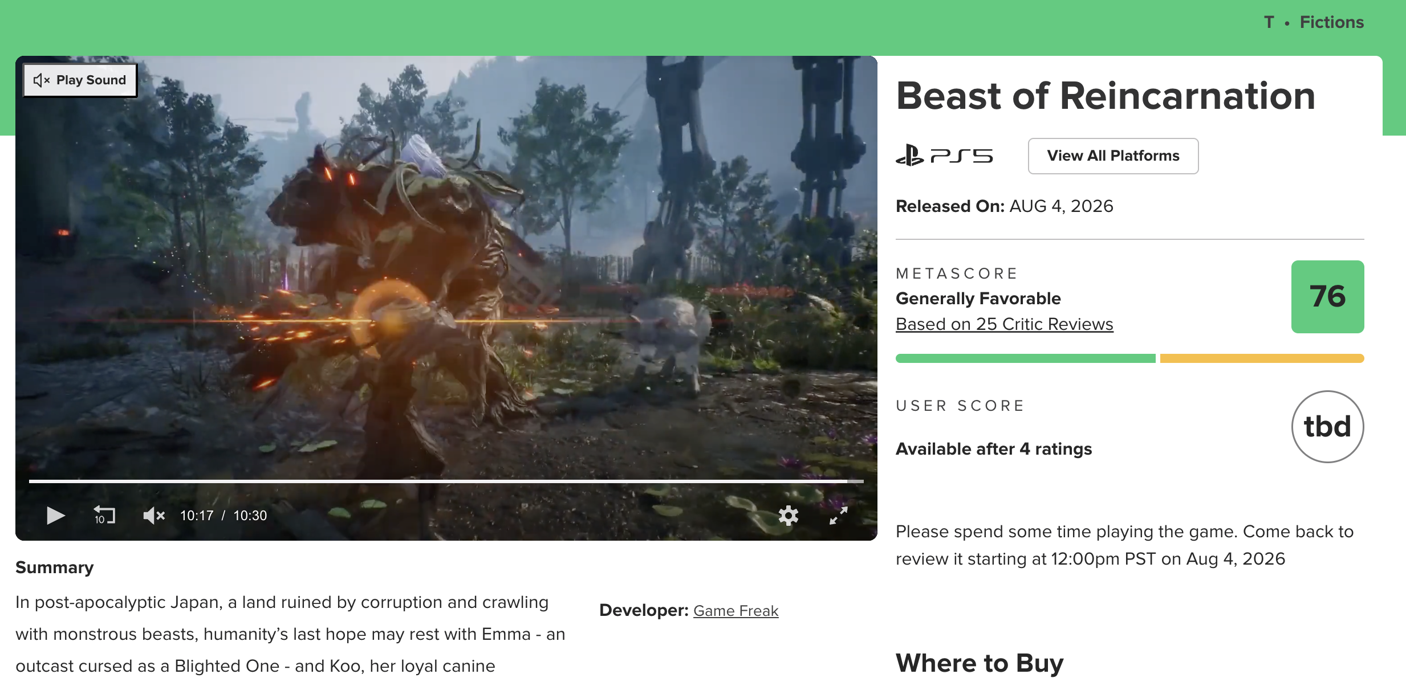The height and width of the screenshot is (678, 1406).
Task: Expand video to fullscreen
Action: click(x=838, y=516)
